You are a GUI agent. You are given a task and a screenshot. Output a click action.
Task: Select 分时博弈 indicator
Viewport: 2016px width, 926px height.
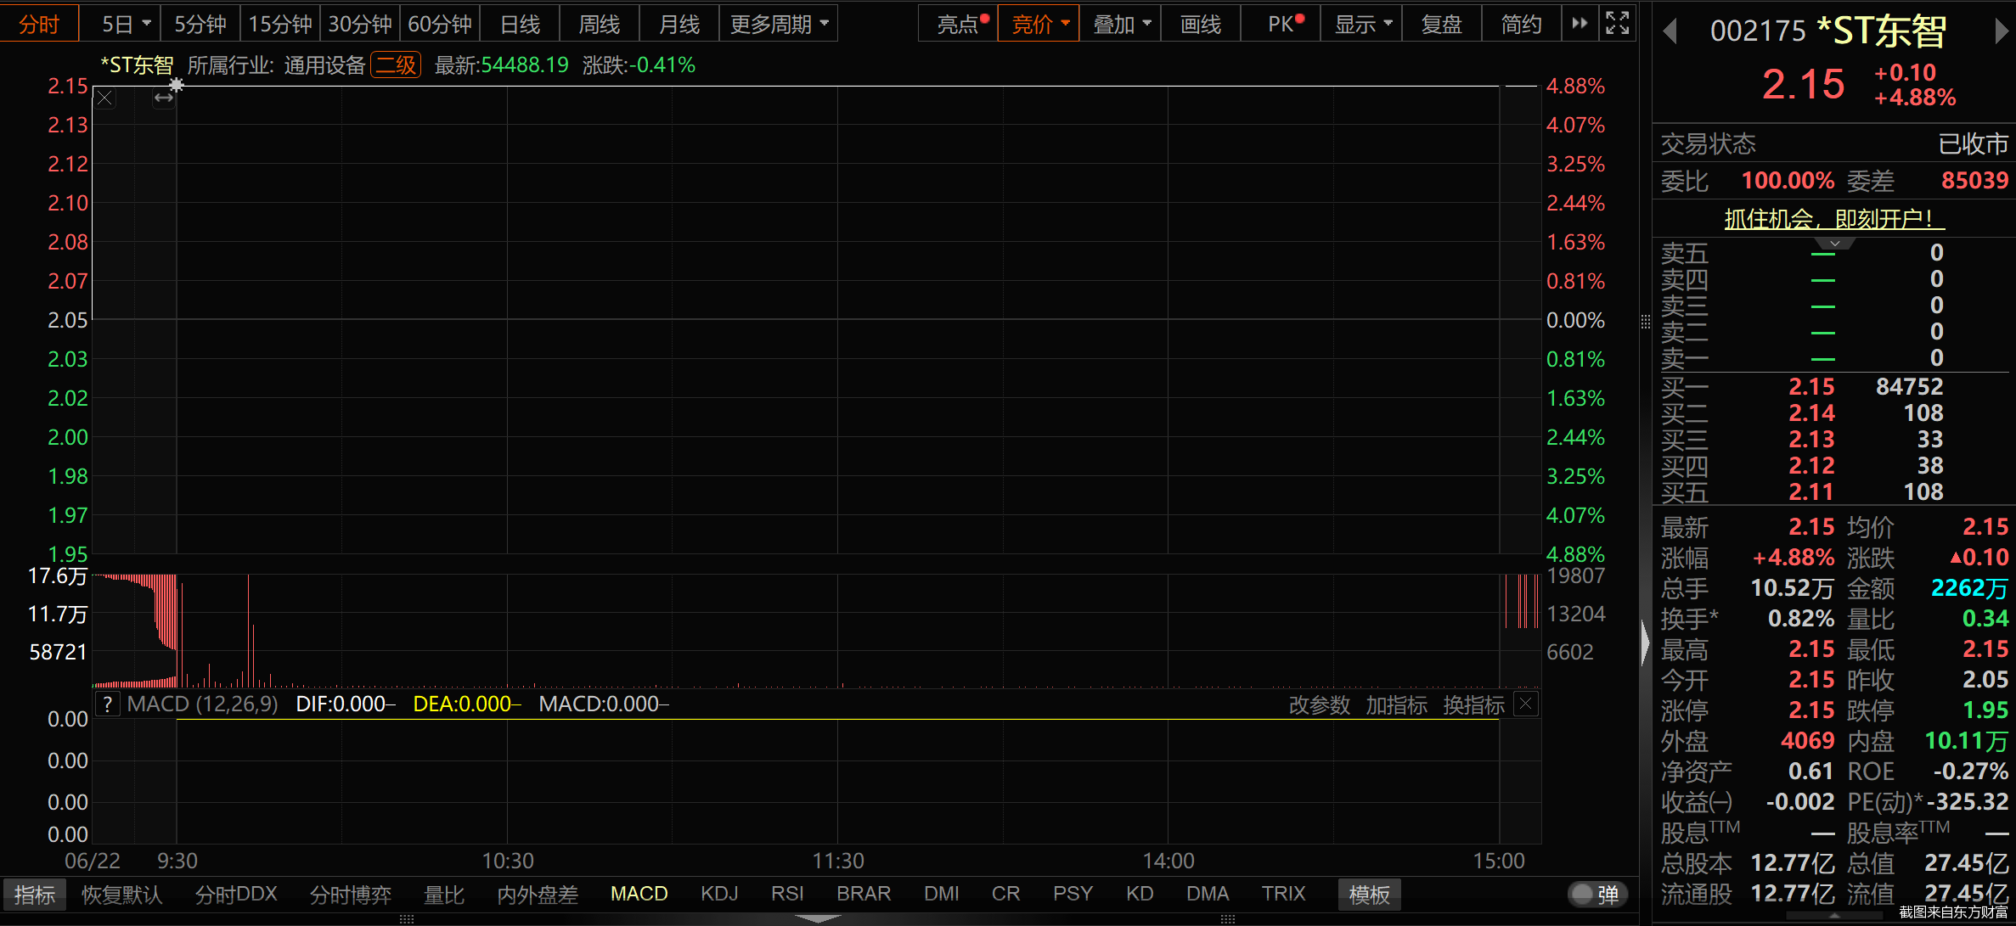(351, 895)
